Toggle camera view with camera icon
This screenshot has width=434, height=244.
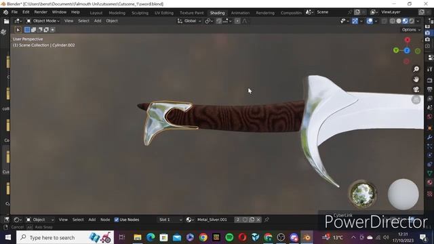tap(416, 89)
